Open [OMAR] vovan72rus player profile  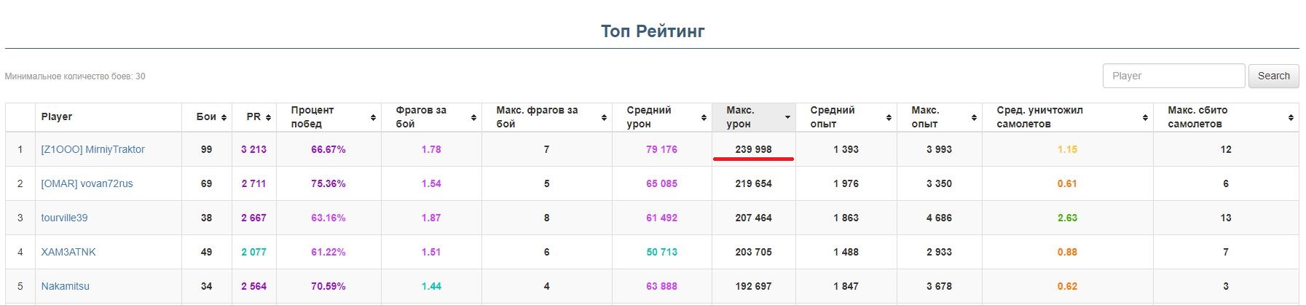pyautogui.click(x=87, y=183)
